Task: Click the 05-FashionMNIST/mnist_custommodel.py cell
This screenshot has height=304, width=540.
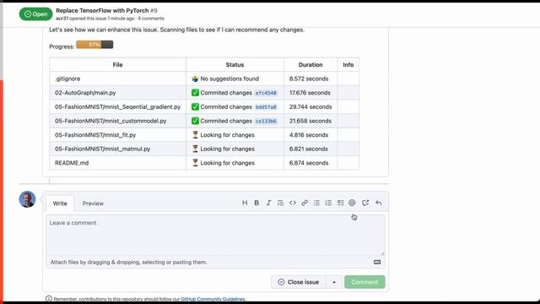Action: click(118, 121)
